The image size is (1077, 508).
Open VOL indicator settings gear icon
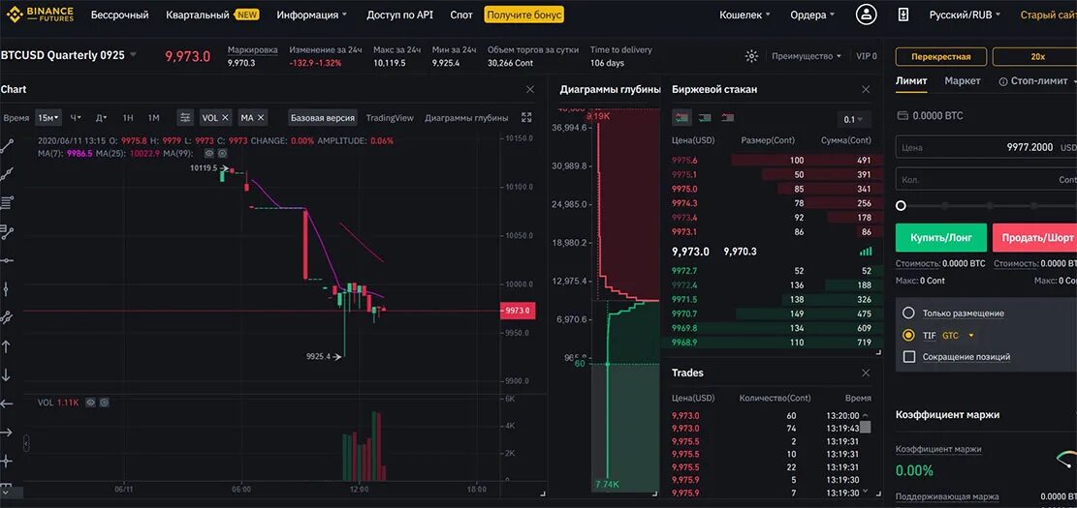(x=104, y=403)
